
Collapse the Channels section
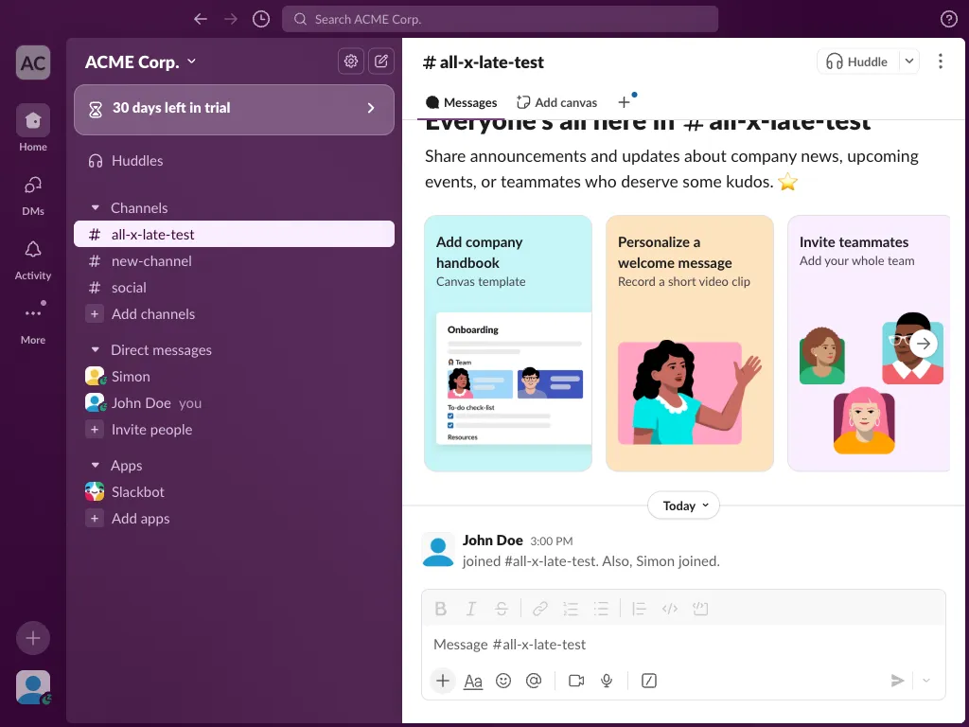pos(96,207)
